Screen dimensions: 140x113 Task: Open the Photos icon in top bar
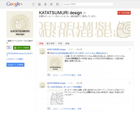pos(39,4)
